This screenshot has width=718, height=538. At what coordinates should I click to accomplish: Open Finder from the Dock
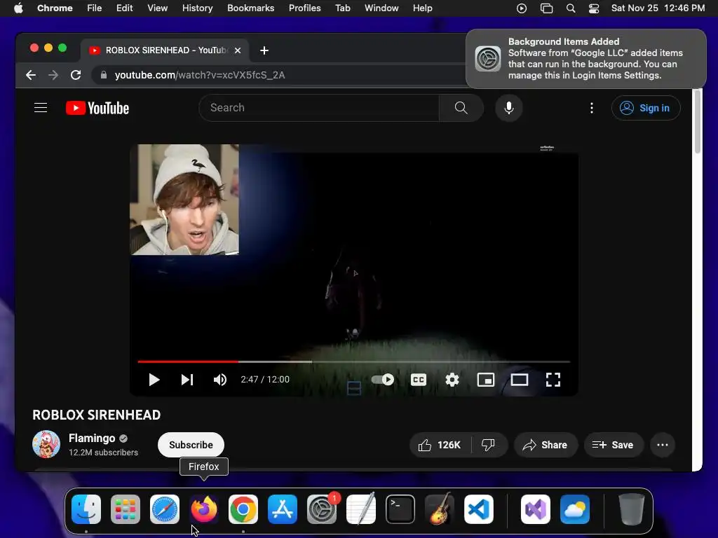tap(86, 509)
